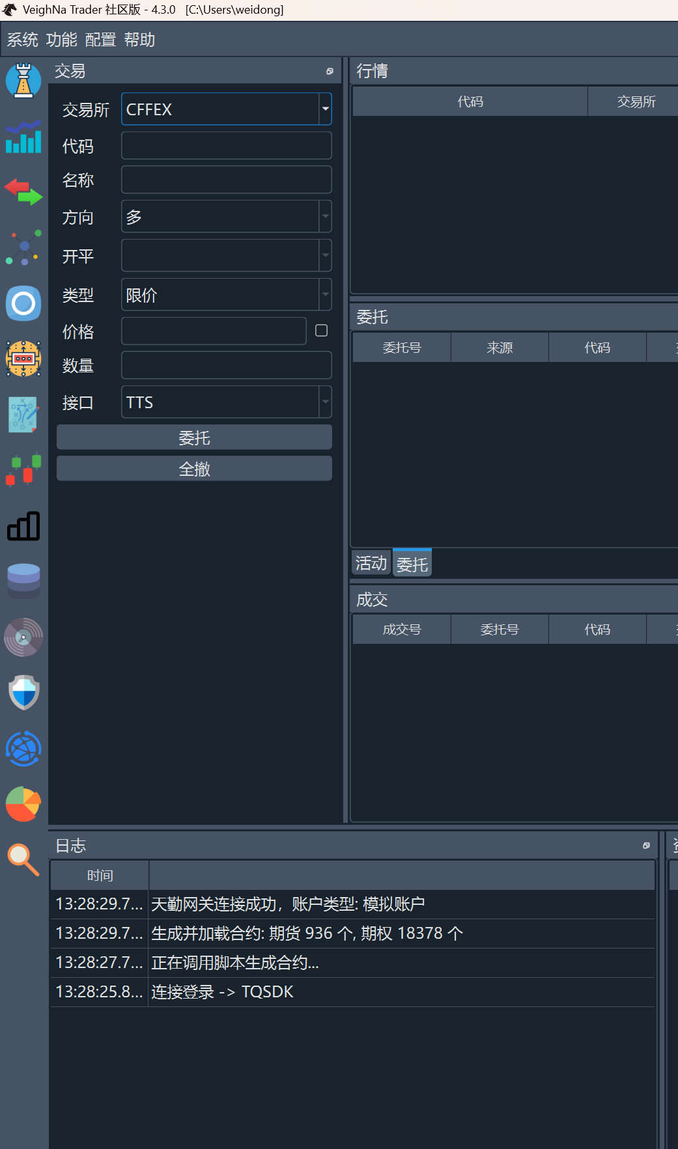Expand the 接口 gateway dropdown showing TTS
Screen dimensions: 678x1149
[x=325, y=402]
